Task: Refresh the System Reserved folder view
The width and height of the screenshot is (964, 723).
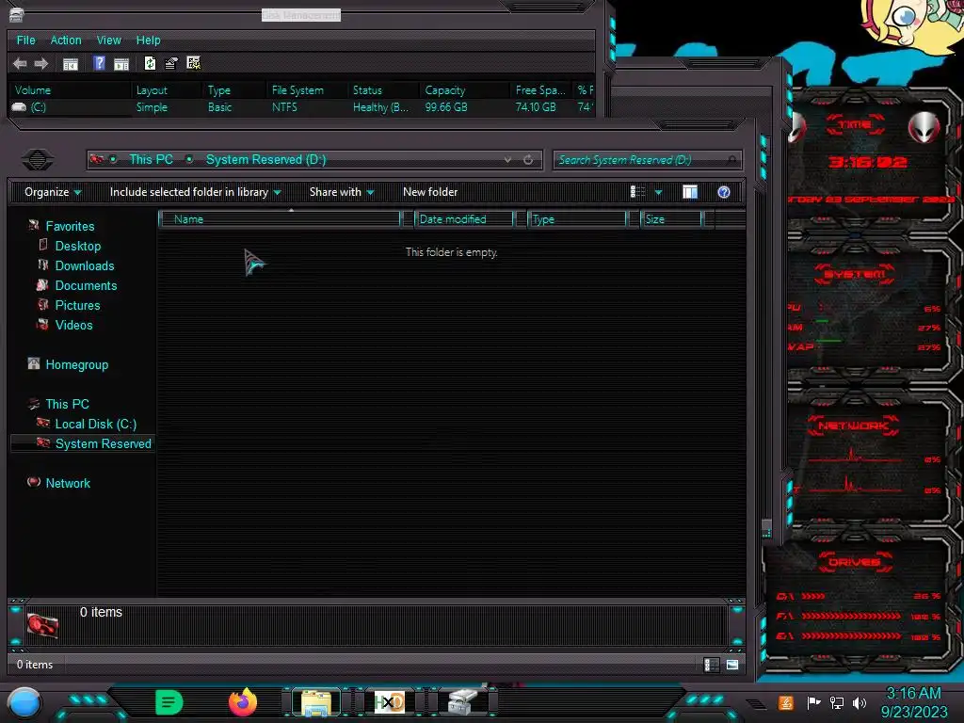Action: (x=528, y=160)
